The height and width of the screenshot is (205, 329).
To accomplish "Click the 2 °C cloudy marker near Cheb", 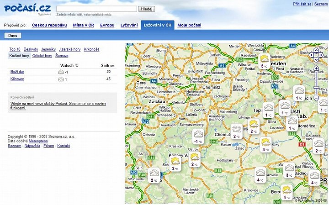I will point(154,175).
